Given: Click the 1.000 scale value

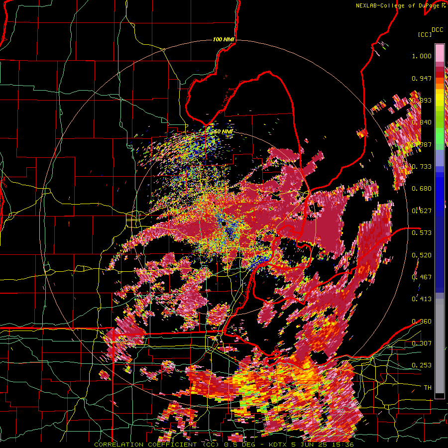Looking at the screenshot, I should 422,56.
